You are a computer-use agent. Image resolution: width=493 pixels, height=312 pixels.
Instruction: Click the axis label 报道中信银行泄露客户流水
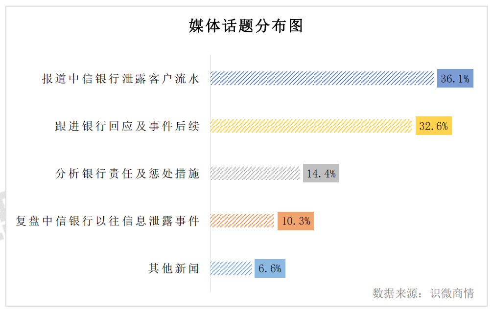[121, 79]
